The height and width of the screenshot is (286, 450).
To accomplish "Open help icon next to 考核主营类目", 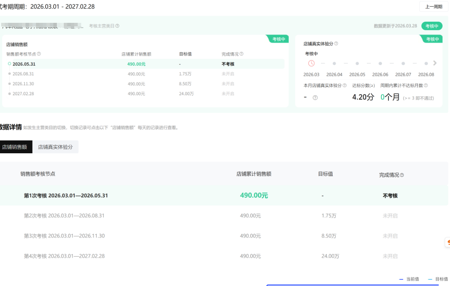I will click(x=118, y=26).
